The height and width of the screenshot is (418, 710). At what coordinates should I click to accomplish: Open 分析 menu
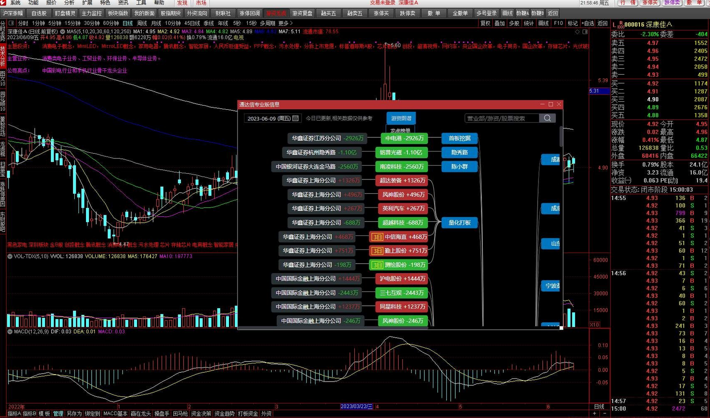[69, 3]
